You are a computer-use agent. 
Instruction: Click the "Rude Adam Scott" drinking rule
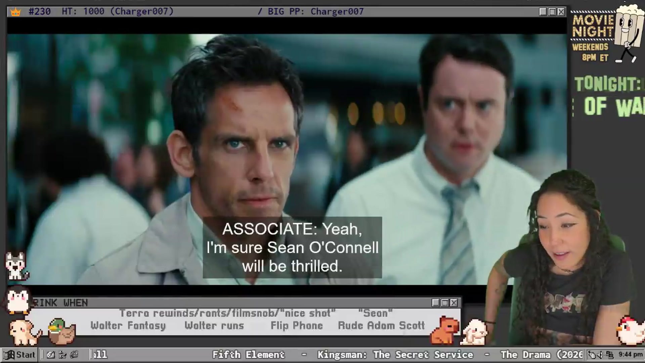click(381, 325)
